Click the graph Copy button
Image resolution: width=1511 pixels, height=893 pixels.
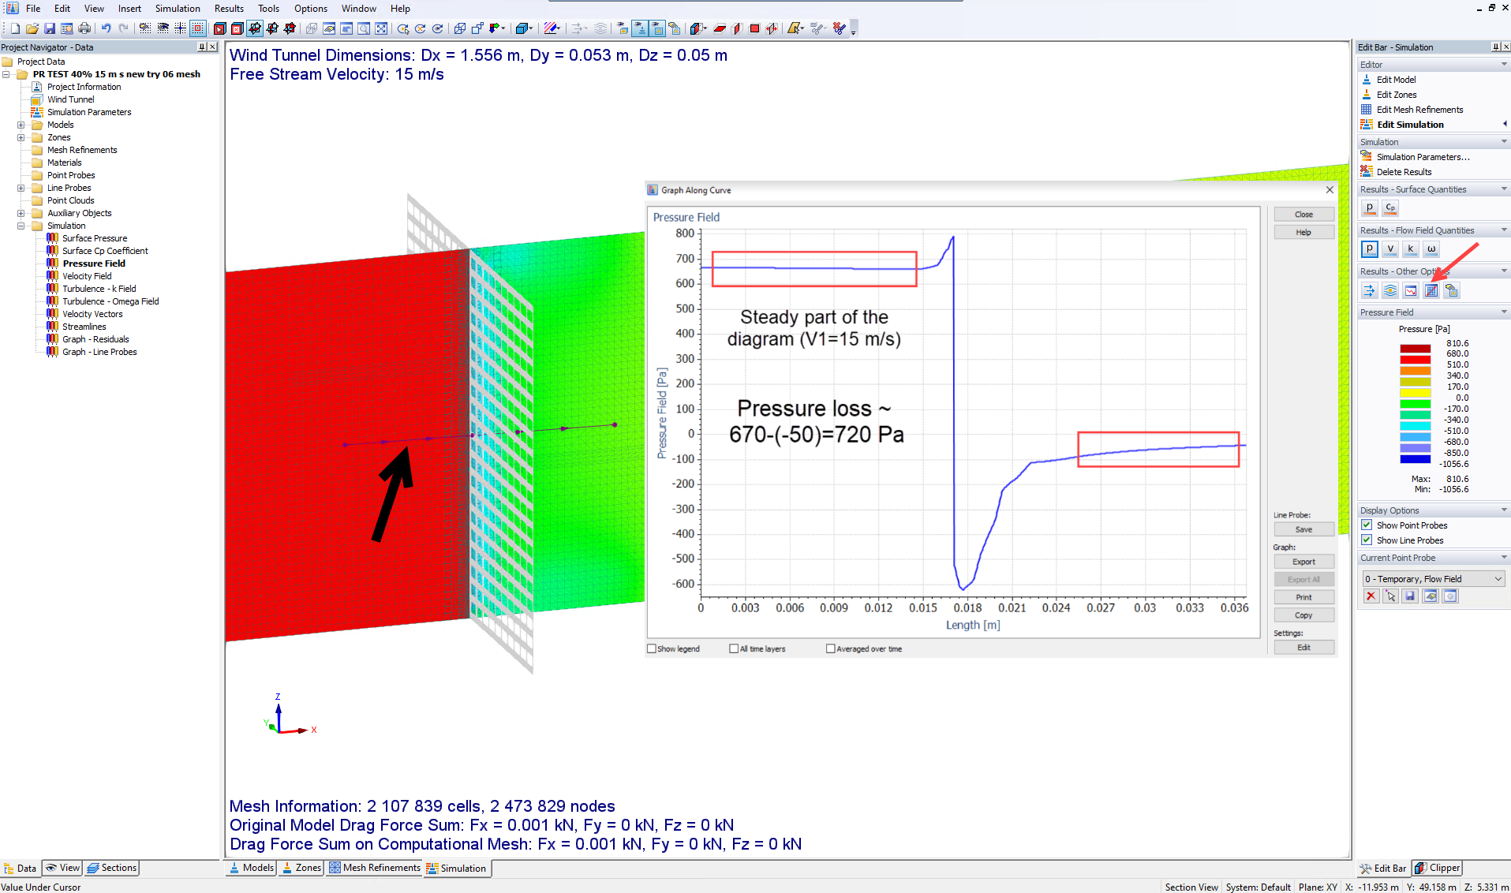(x=1303, y=615)
